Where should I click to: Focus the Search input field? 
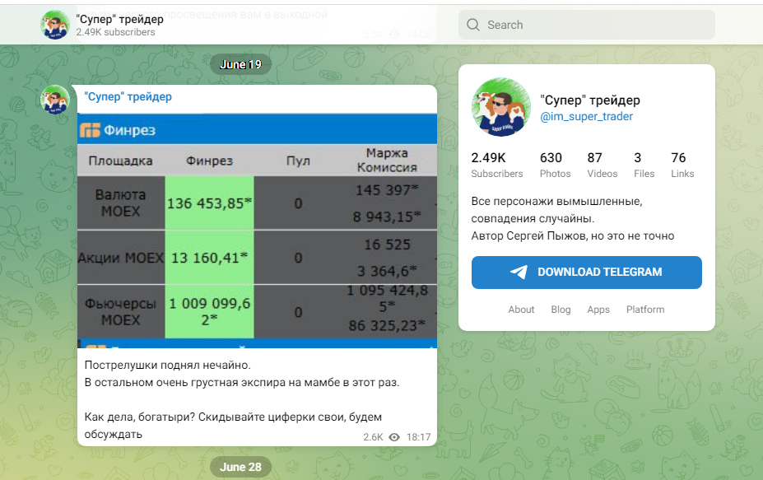point(586,25)
